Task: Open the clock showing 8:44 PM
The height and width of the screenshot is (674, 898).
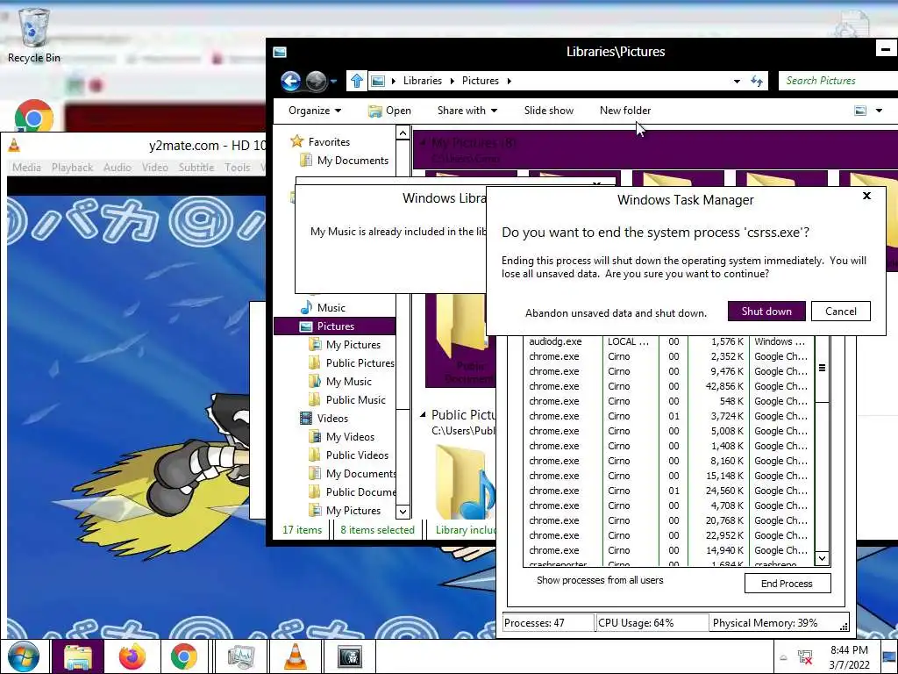Action: tap(849, 656)
